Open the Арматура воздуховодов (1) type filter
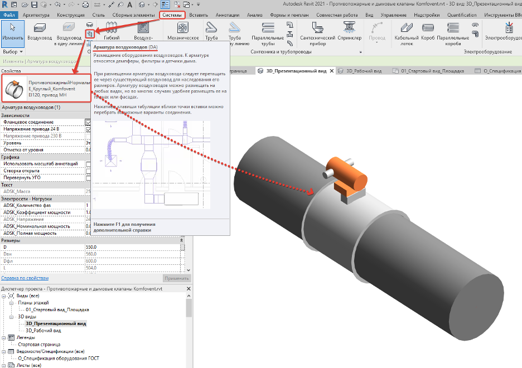Viewport: 522px width, 368px height. (x=46, y=108)
